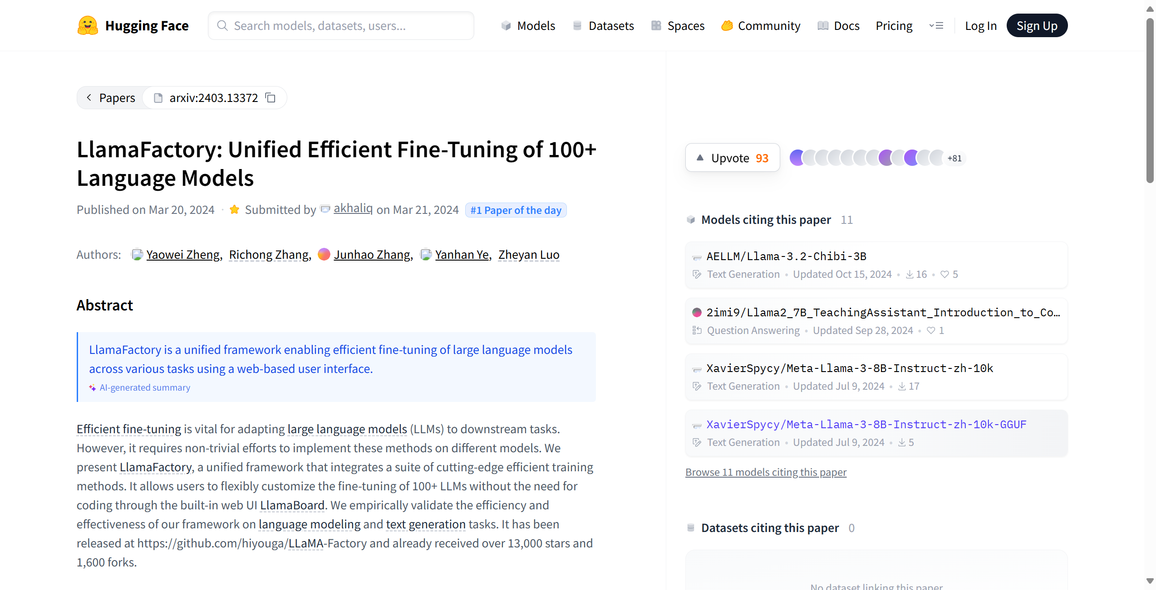Click Yaowei Zheng's avatar icon

(x=137, y=255)
